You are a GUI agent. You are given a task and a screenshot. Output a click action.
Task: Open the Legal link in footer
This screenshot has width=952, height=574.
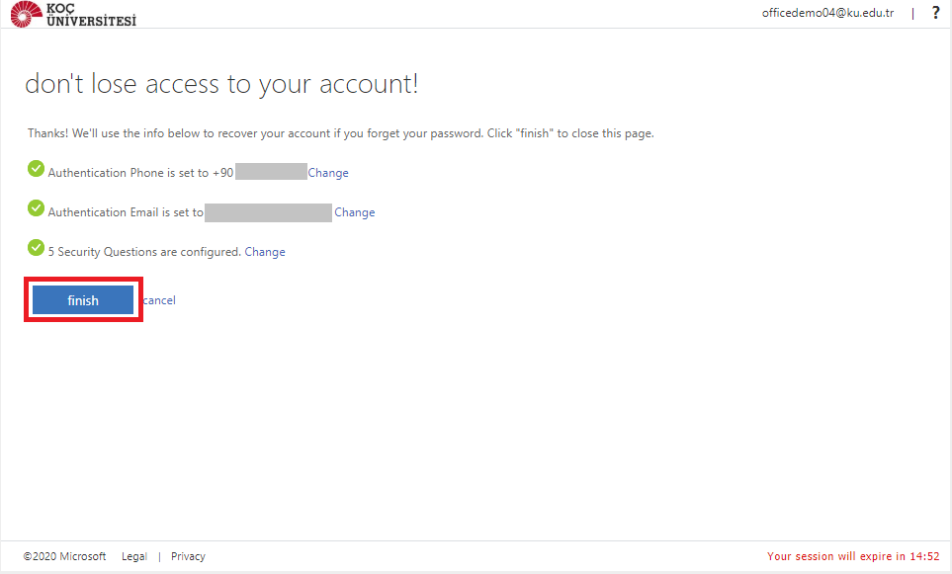click(134, 556)
